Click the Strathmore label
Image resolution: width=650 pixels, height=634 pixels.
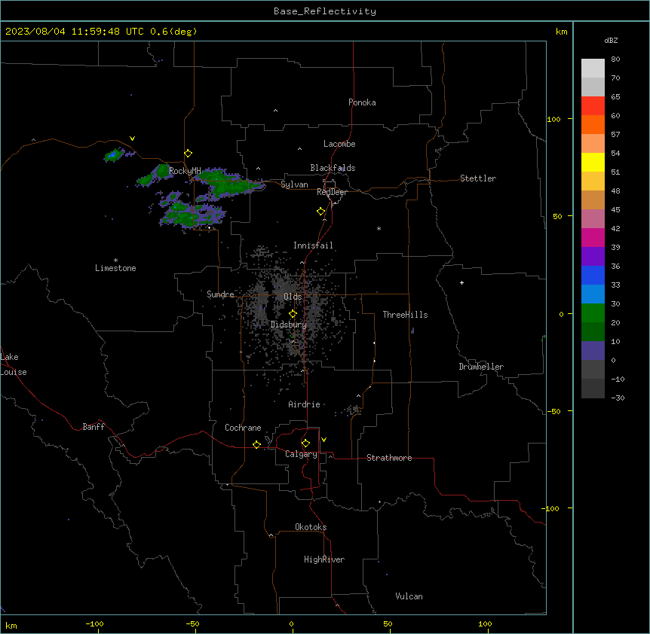(x=389, y=458)
